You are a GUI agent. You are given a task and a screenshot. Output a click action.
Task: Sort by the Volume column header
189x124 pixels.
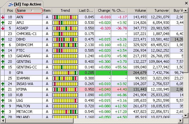137,10
